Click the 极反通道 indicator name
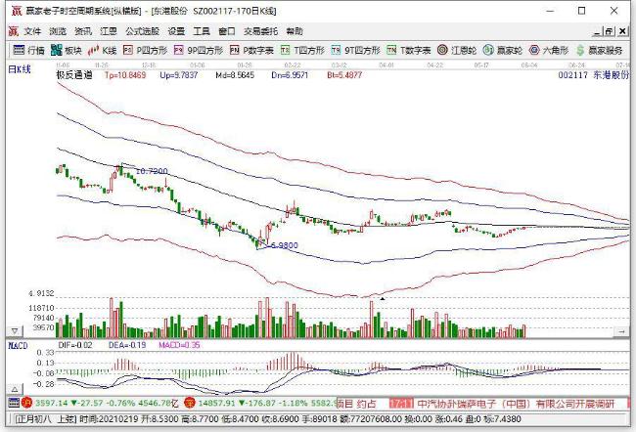The height and width of the screenshot is (432, 636). click(x=74, y=75)
